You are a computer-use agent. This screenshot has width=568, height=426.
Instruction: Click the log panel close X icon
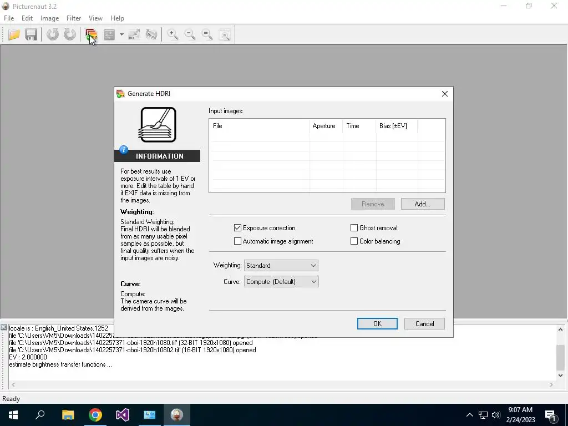(x=4, y=327)
